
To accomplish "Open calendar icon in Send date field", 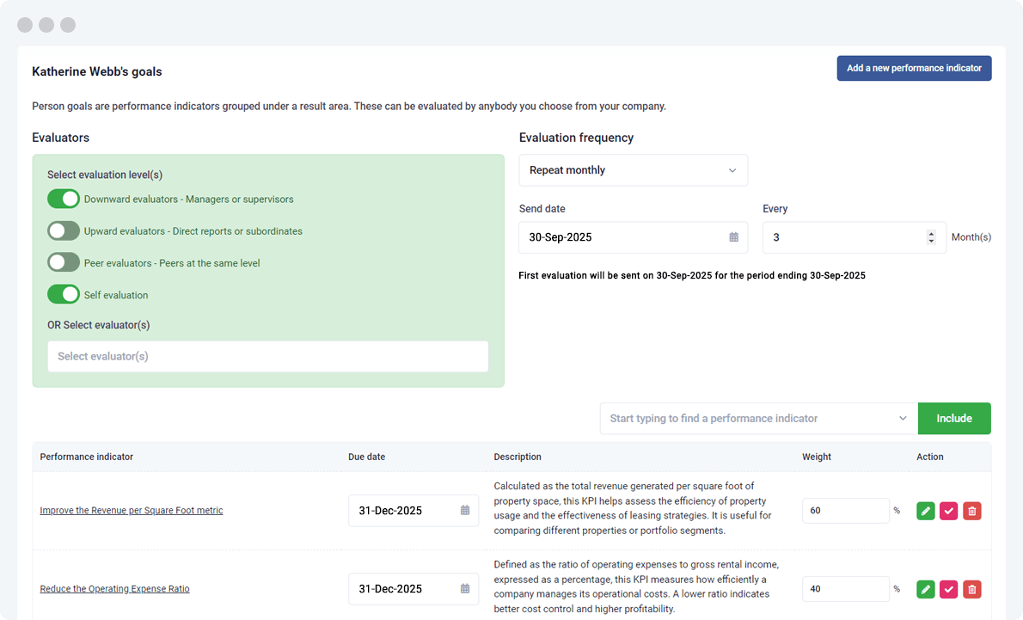I will click(733, 237).
